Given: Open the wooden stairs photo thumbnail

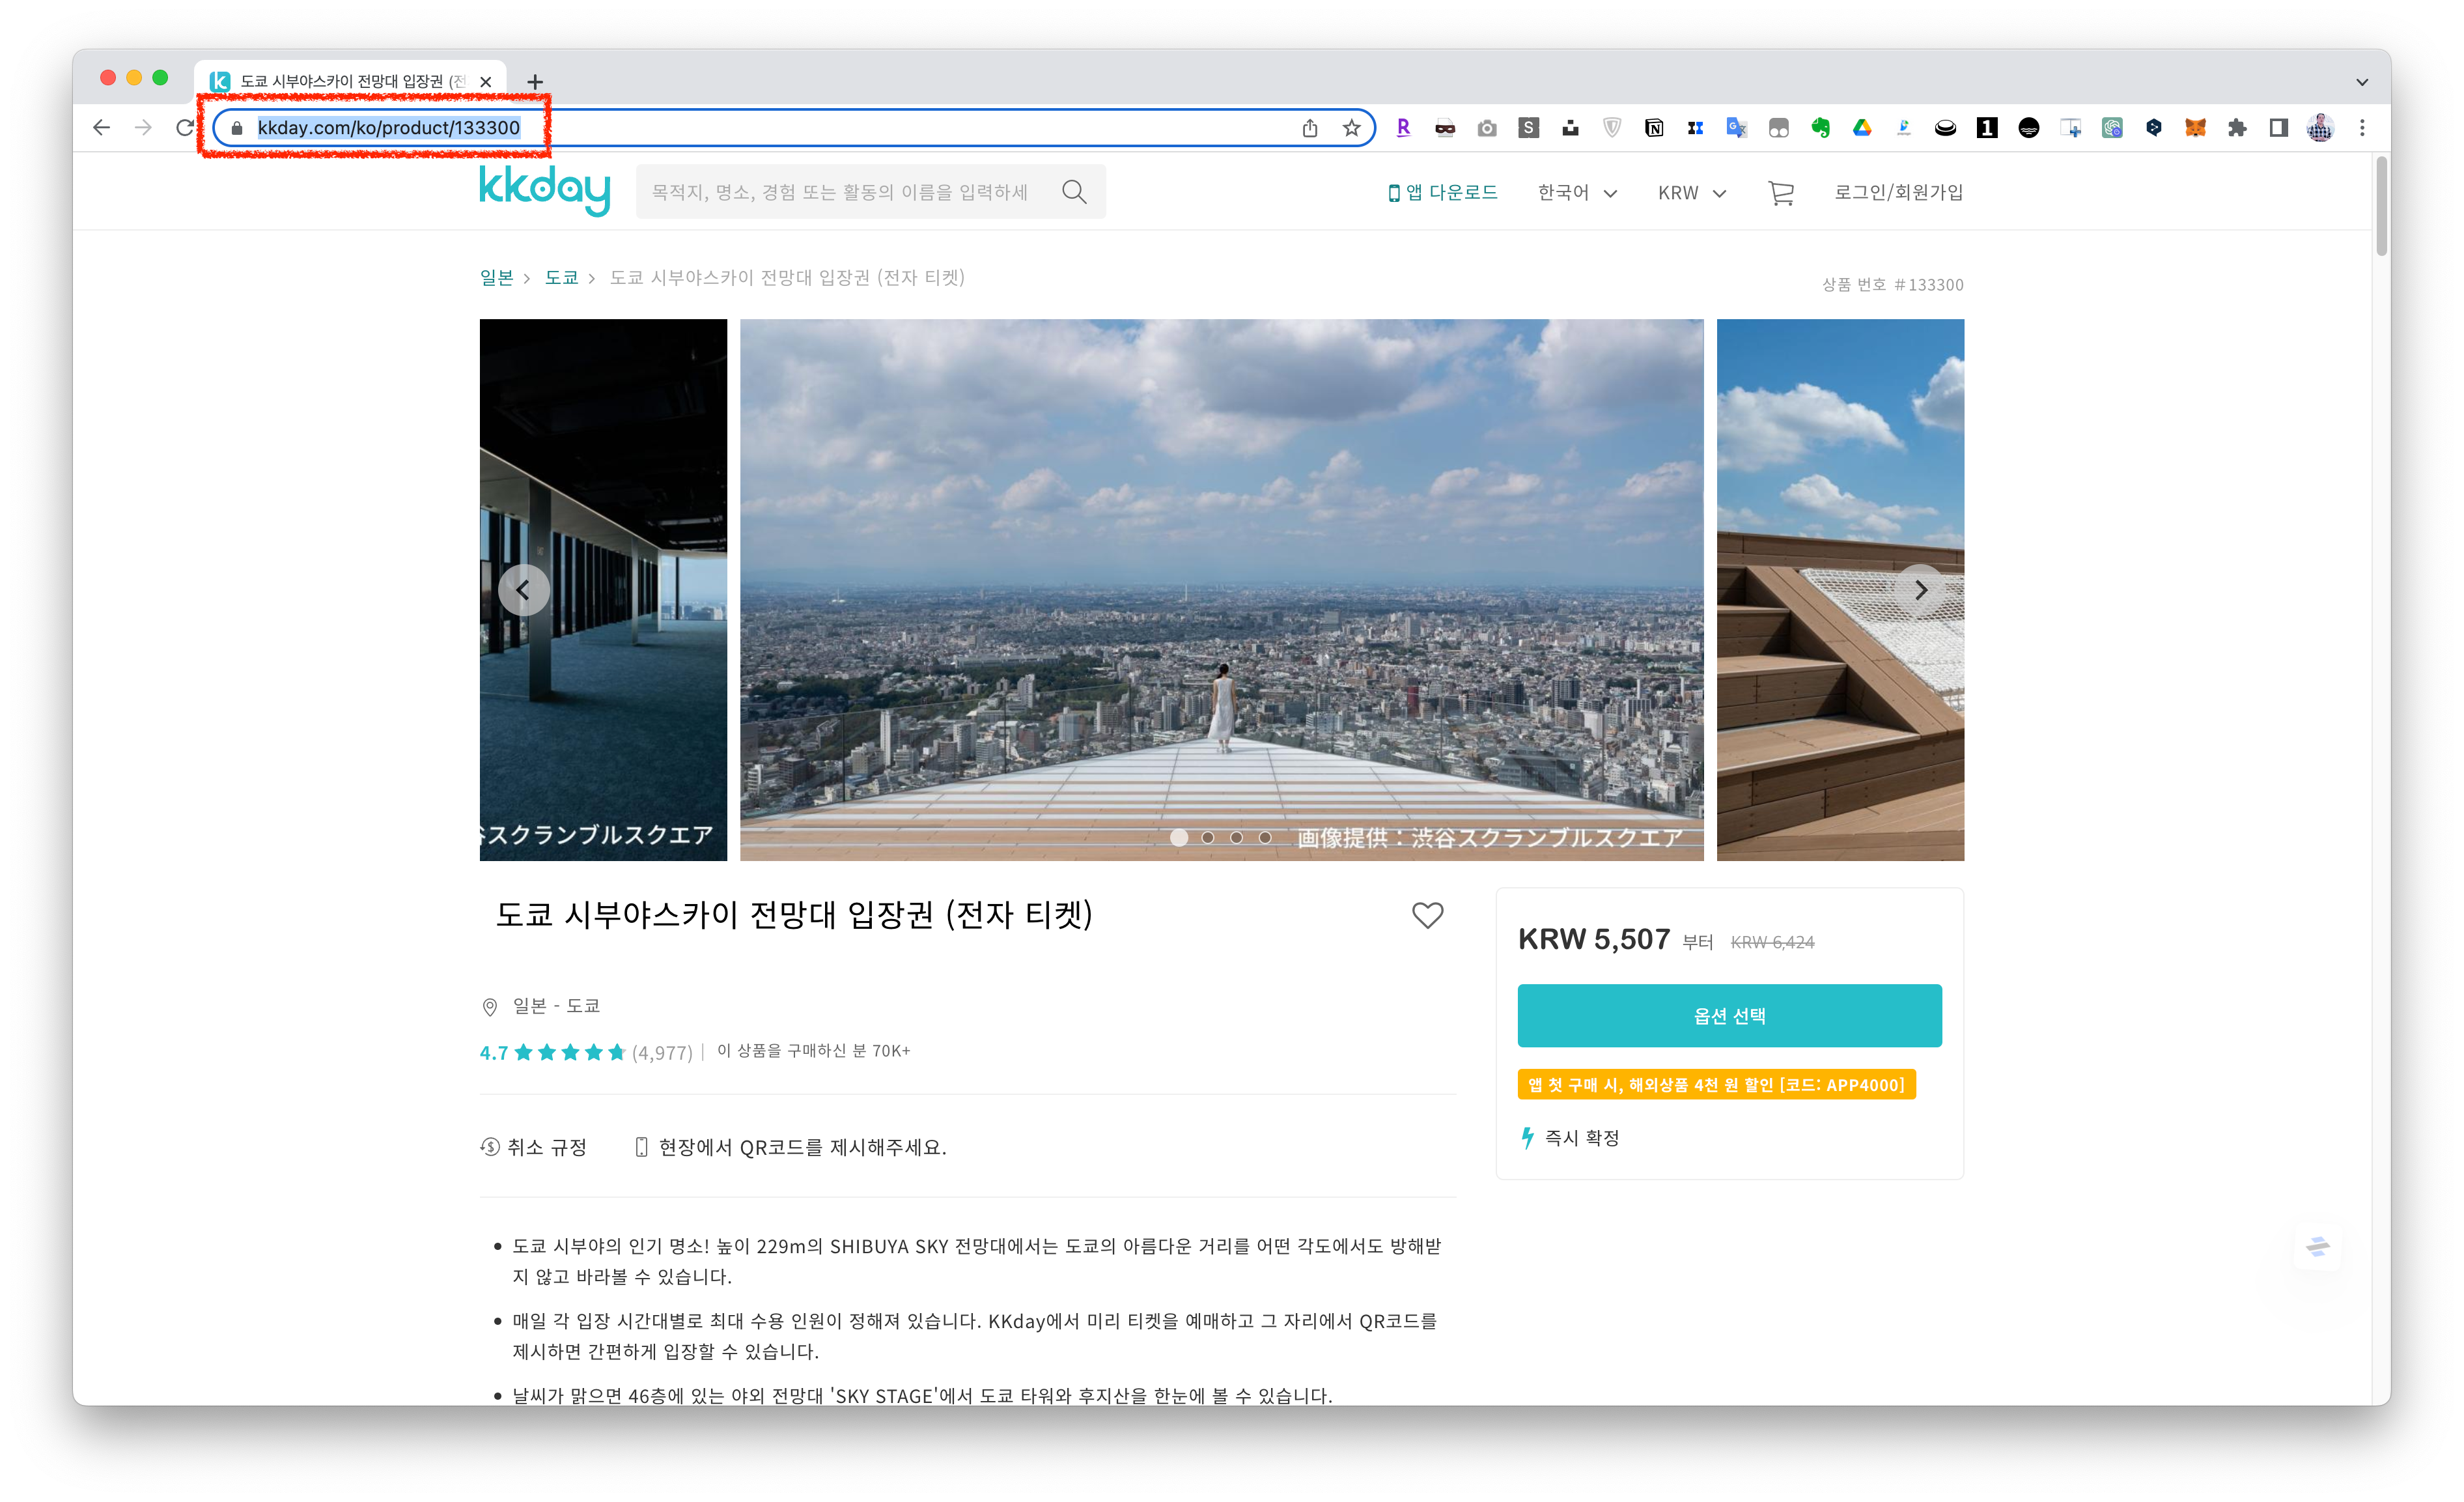Looking at the screenshot, I should coord(1840,590).
